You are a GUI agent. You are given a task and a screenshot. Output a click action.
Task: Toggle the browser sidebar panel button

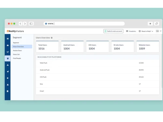point(31,23)
